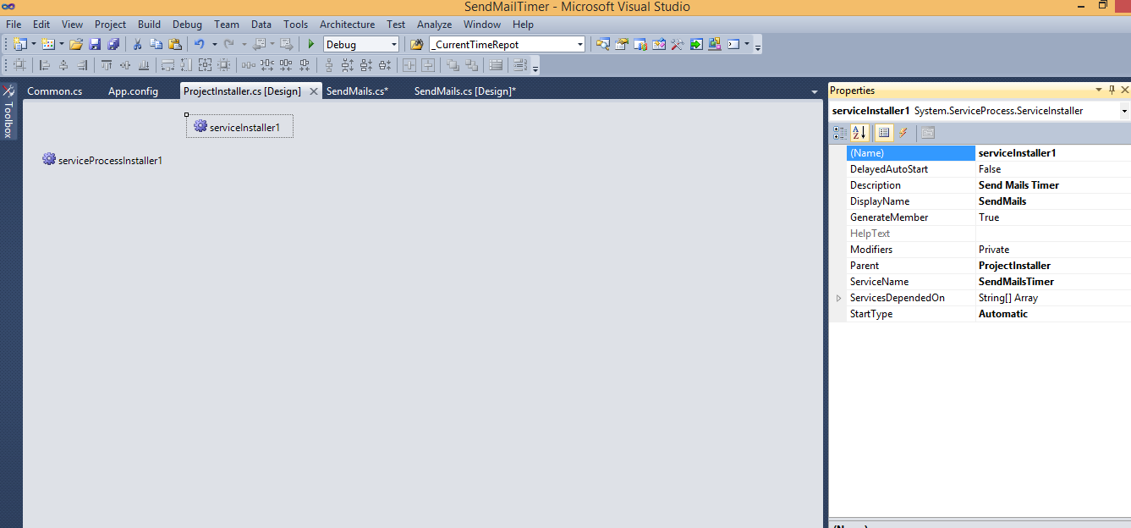Open the Debug configuration dropdown

click(x=393, y=43)
